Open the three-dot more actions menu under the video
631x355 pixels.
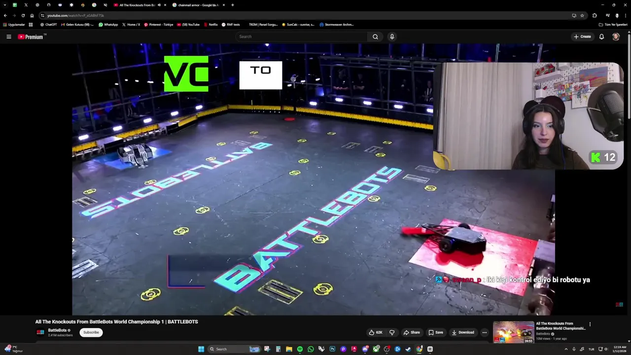click(484, 332)
